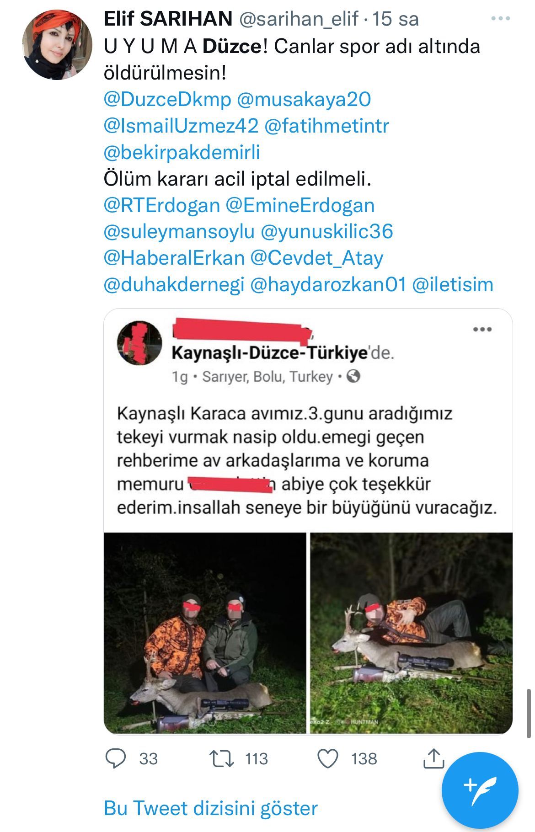View right photo of hunter lying on deer
This screenshot has height=832, width=535.
coord(412,633)
